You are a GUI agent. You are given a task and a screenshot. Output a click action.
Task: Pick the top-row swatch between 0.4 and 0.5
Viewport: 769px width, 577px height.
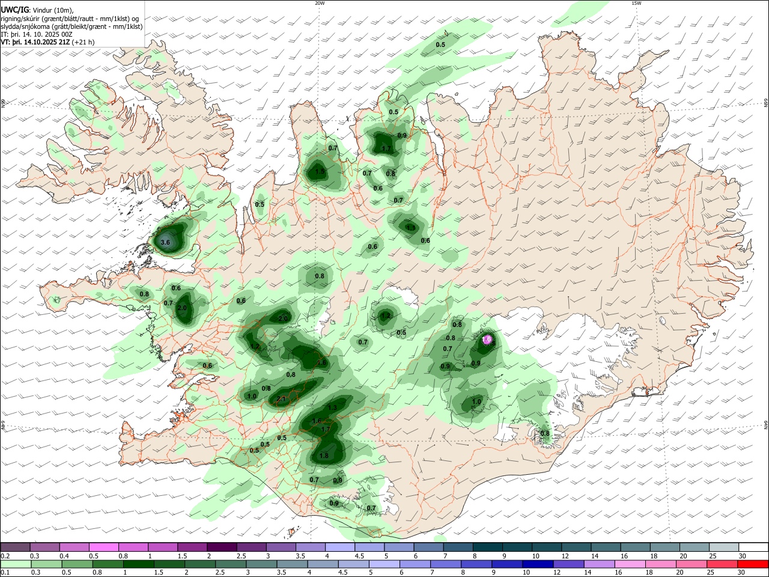pos(74,547)
